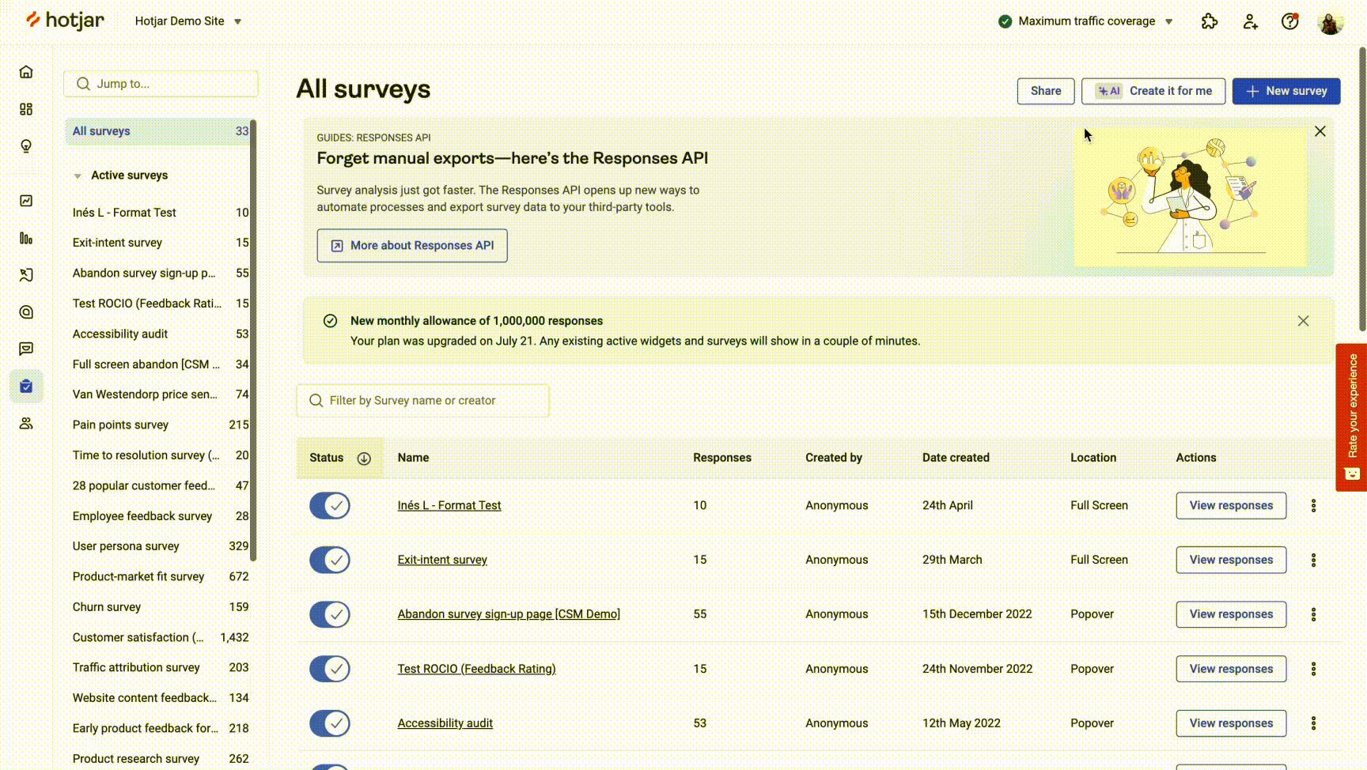Click the main page vertical scrollbar

point(1362,190)
